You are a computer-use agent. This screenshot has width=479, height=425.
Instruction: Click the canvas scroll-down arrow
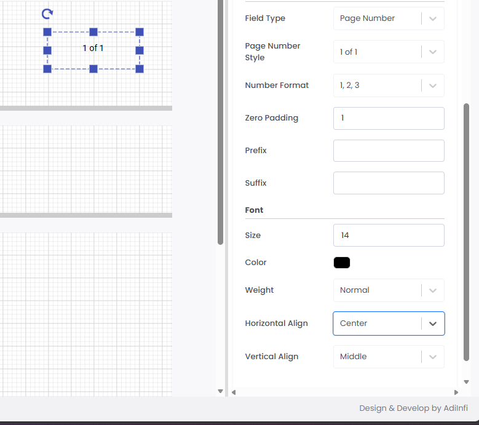pos(221,391)
